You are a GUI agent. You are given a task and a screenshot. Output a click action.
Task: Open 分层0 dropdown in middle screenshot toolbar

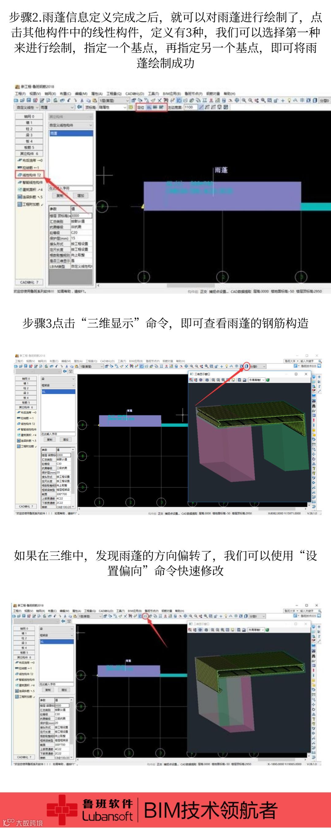tap(258, 366)
